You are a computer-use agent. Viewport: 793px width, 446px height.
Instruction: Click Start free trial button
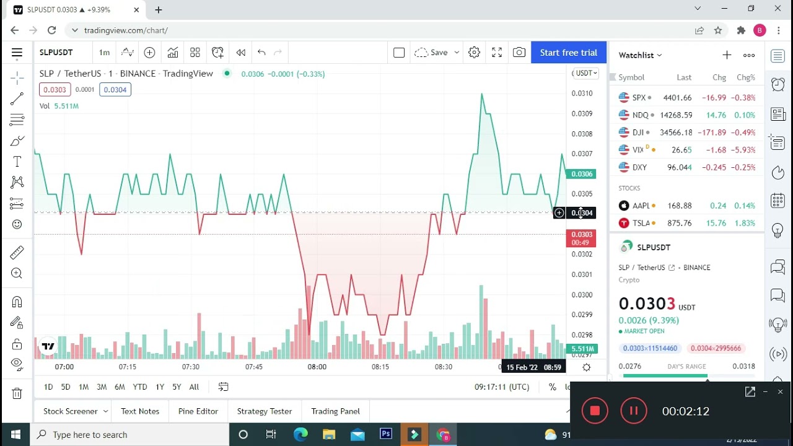coord(569,53)
